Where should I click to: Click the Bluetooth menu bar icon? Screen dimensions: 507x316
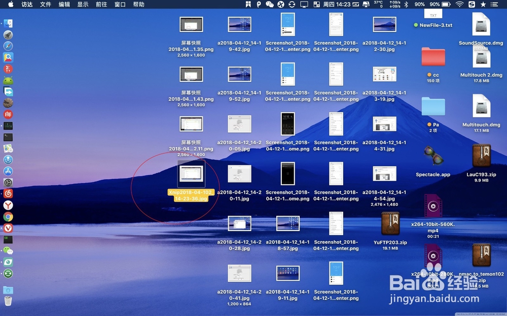pos(407,4)
